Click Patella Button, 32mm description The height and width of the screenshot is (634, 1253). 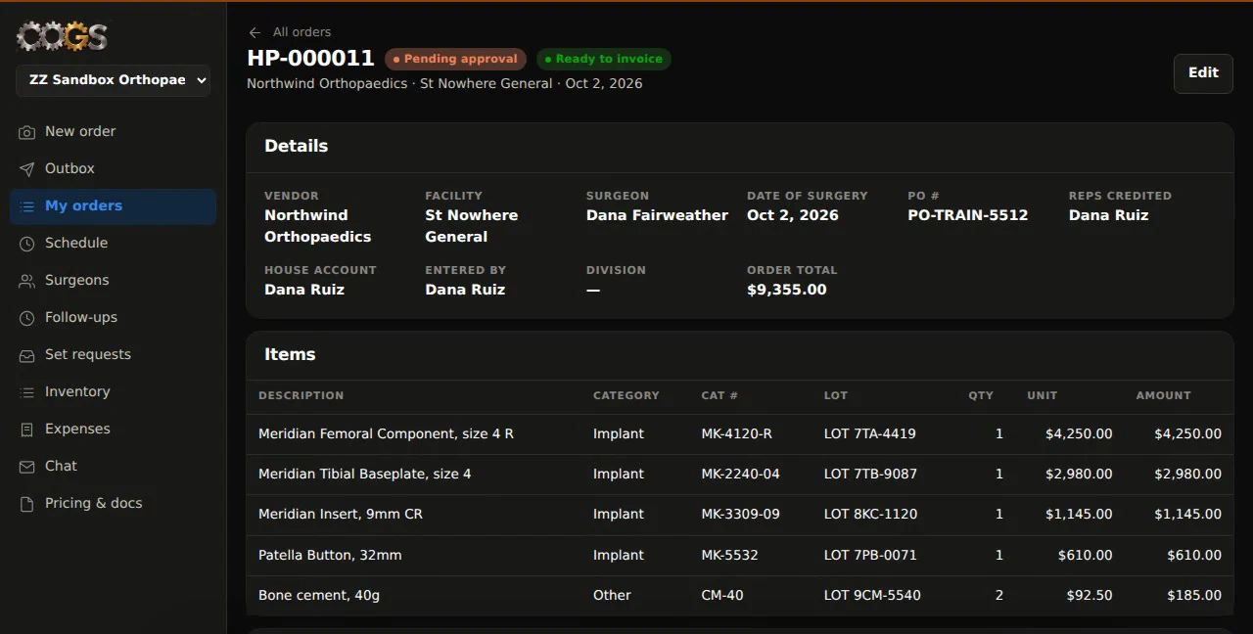330,555
